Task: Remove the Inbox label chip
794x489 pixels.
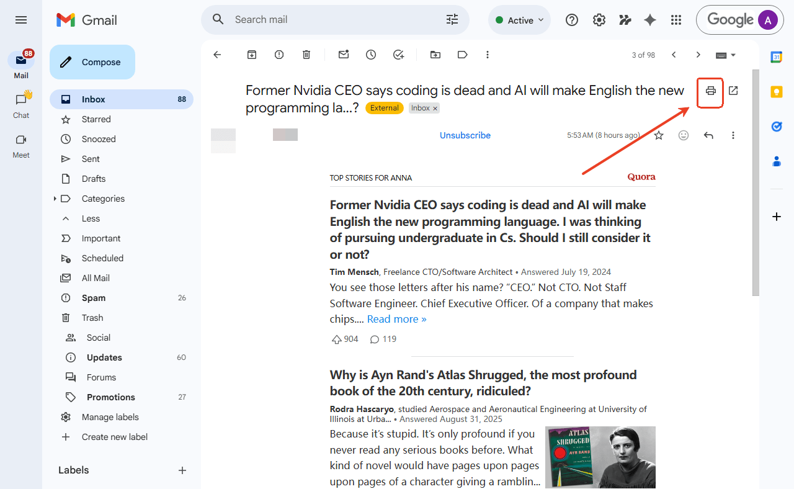Action: coord(435,109)
